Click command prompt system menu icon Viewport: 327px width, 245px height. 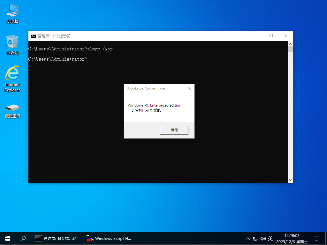[x=33, y=36]
